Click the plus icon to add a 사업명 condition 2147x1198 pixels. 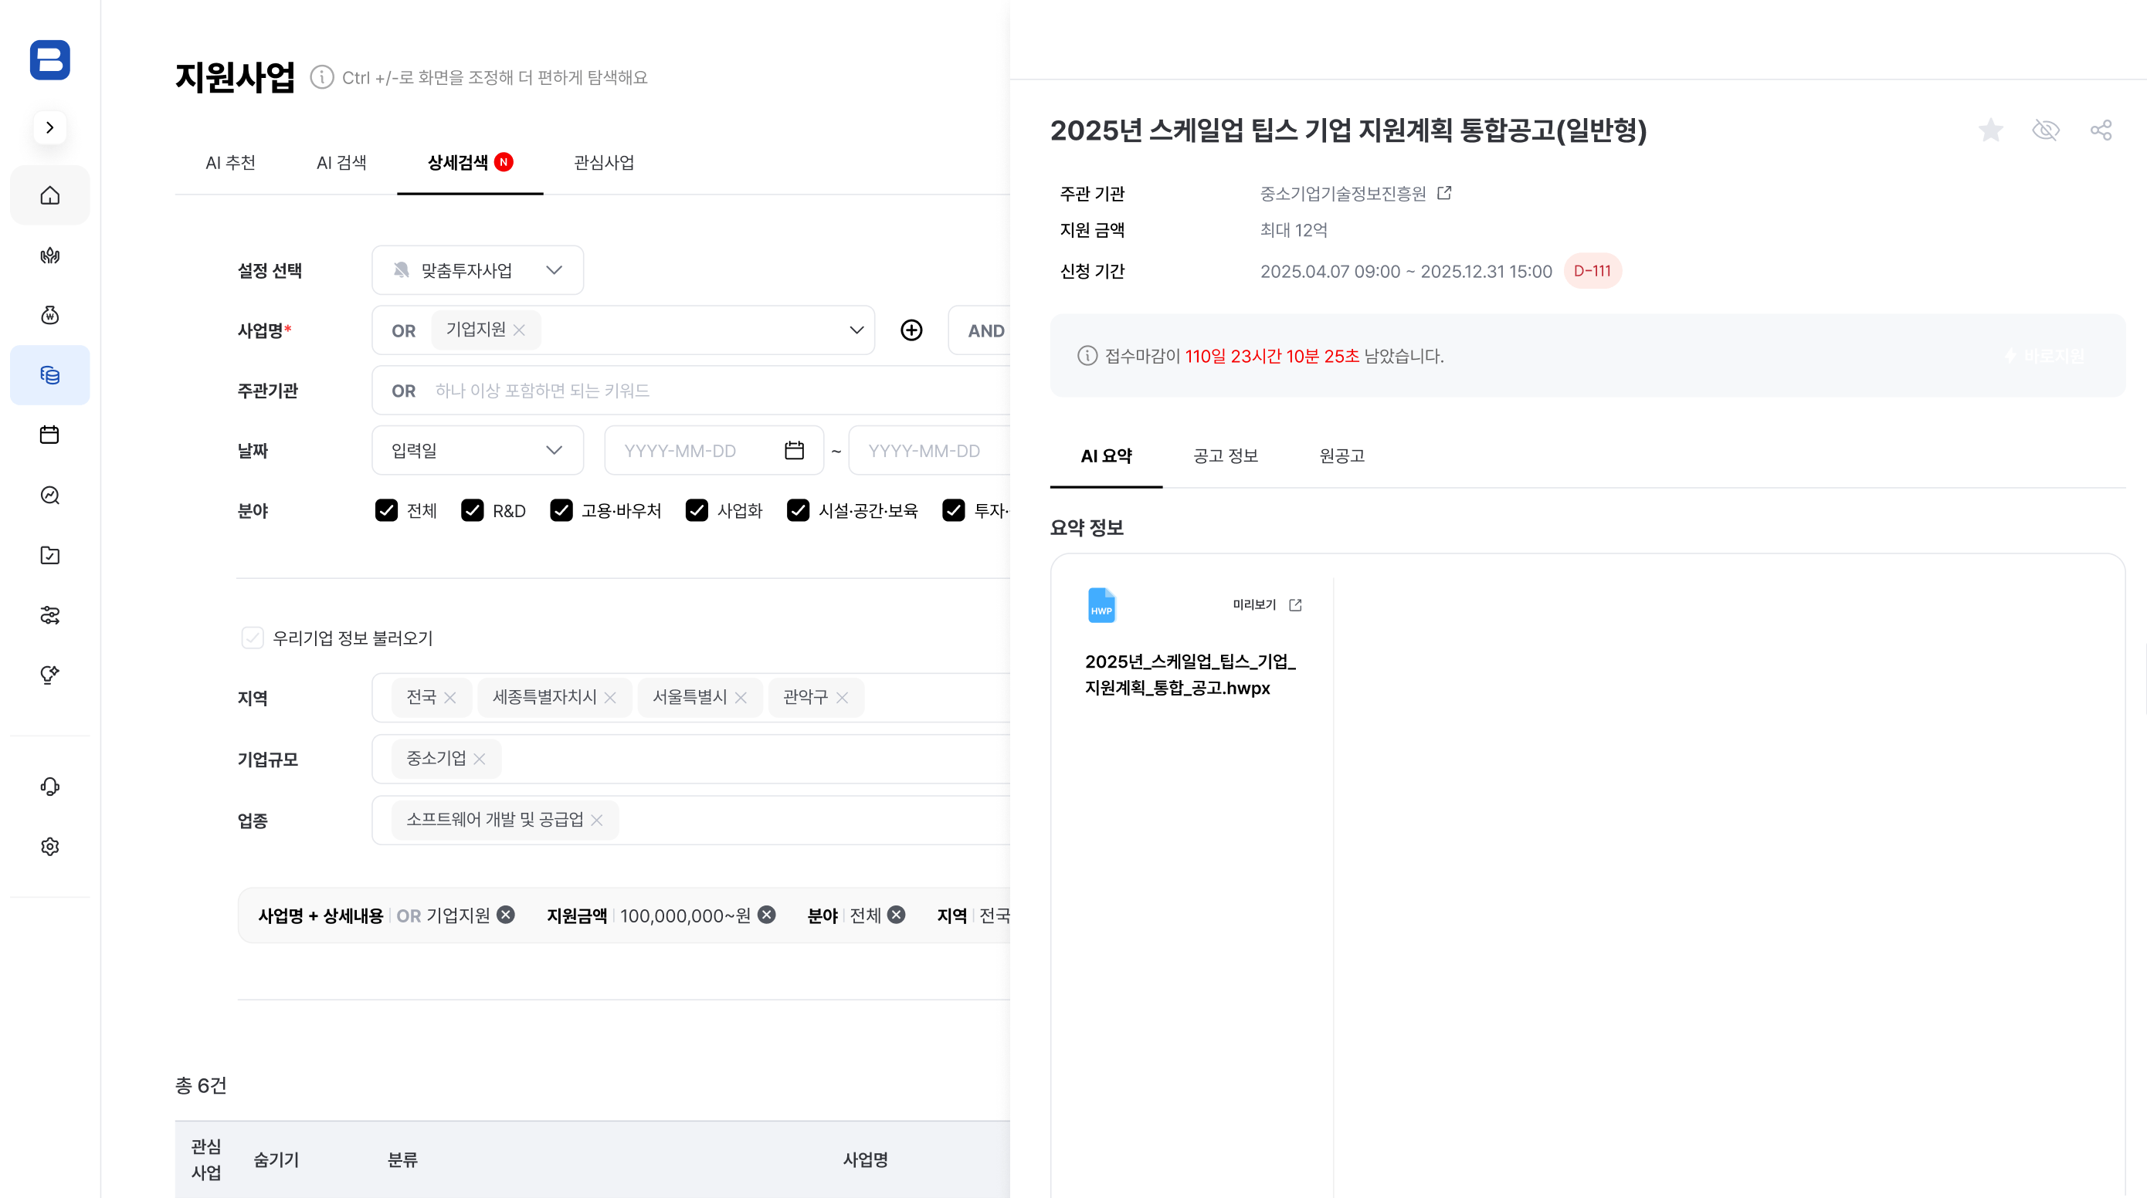click(911, 330)
